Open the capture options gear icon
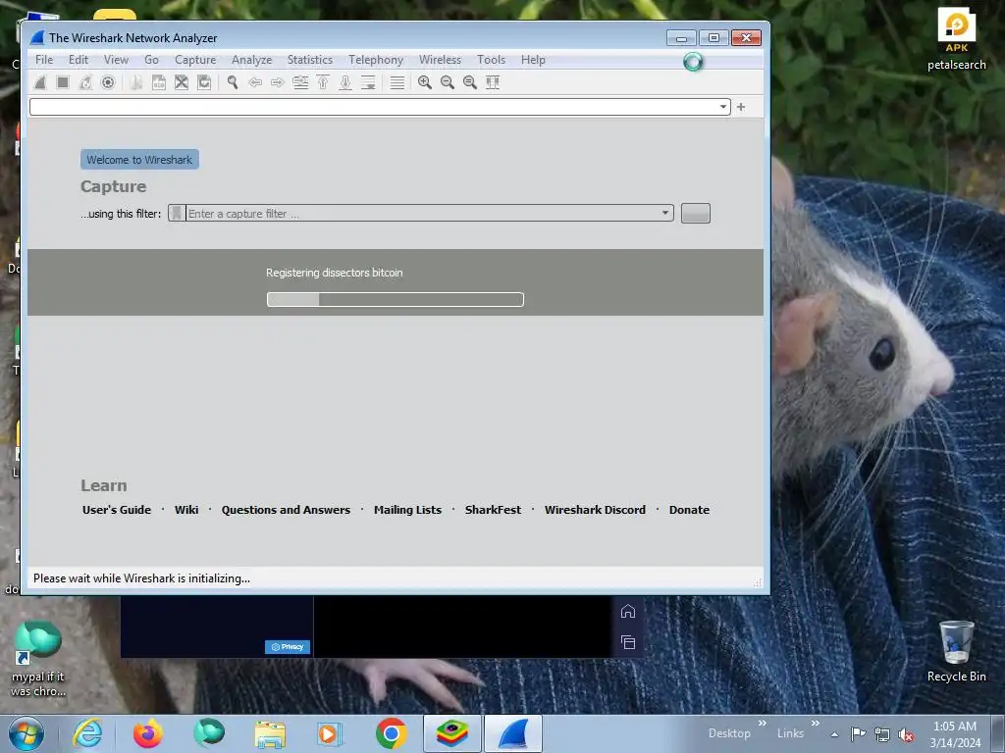Image resolution: width=1005 pixels, height=753 pixels. (108, 82)
